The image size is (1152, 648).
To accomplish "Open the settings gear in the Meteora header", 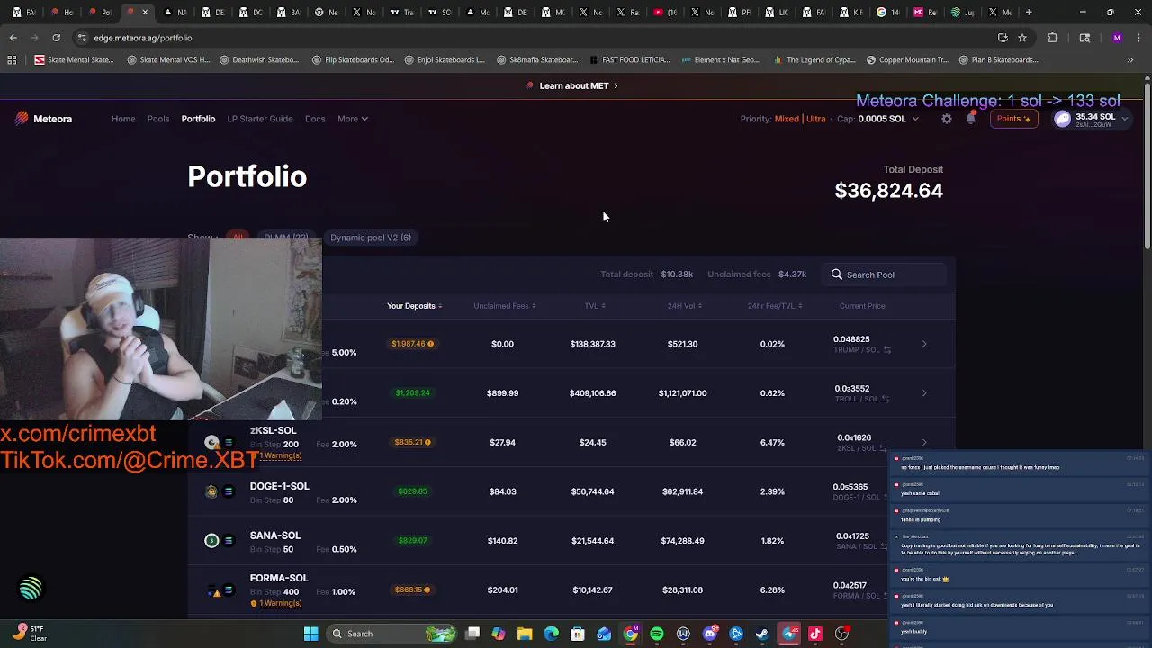I will [947, 119].
